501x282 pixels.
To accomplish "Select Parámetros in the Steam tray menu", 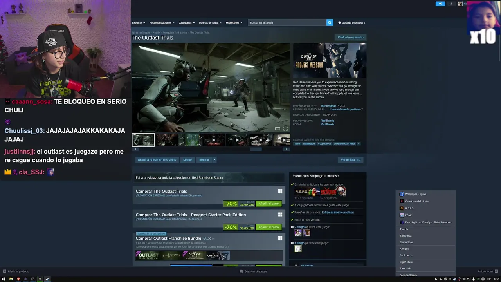I will 406,255.
